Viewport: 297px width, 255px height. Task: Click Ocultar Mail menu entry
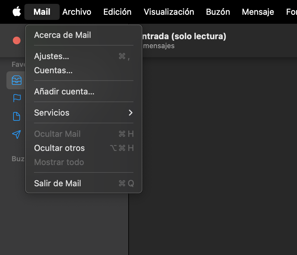click(57, 134)
